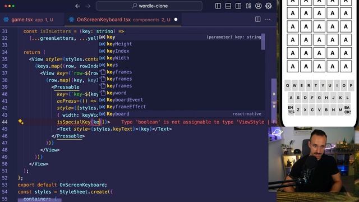Split the editor to the right

pyautogui.click(x=258, y=20)
